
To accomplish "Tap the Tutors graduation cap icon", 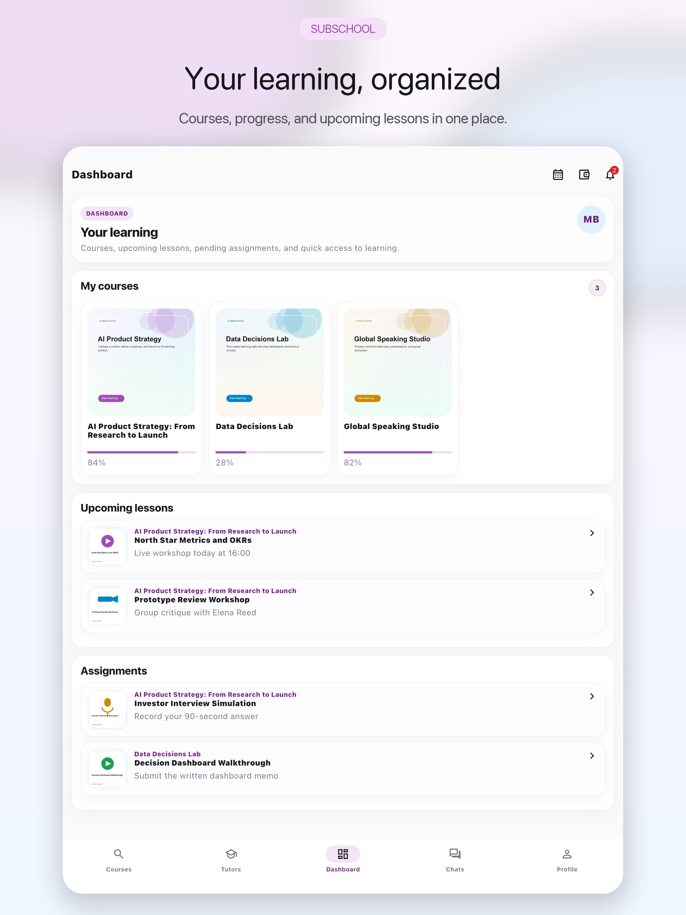I will point(231,854).
